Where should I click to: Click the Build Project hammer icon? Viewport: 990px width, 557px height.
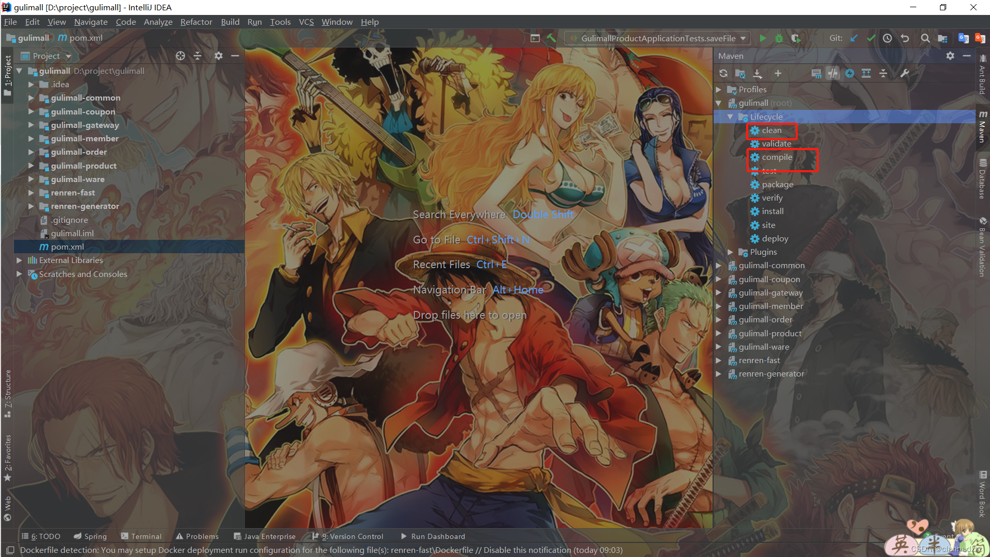pos(551,38)
